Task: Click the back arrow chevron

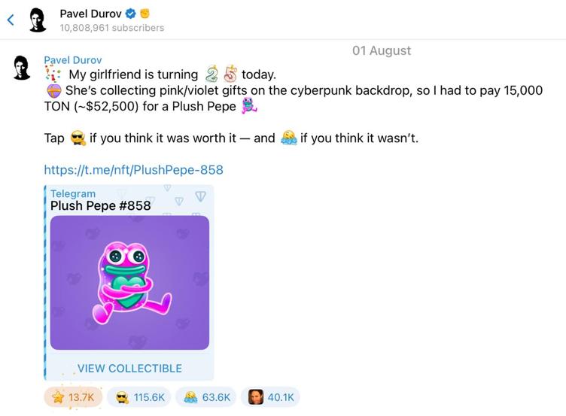Action: tap(11, 20)
